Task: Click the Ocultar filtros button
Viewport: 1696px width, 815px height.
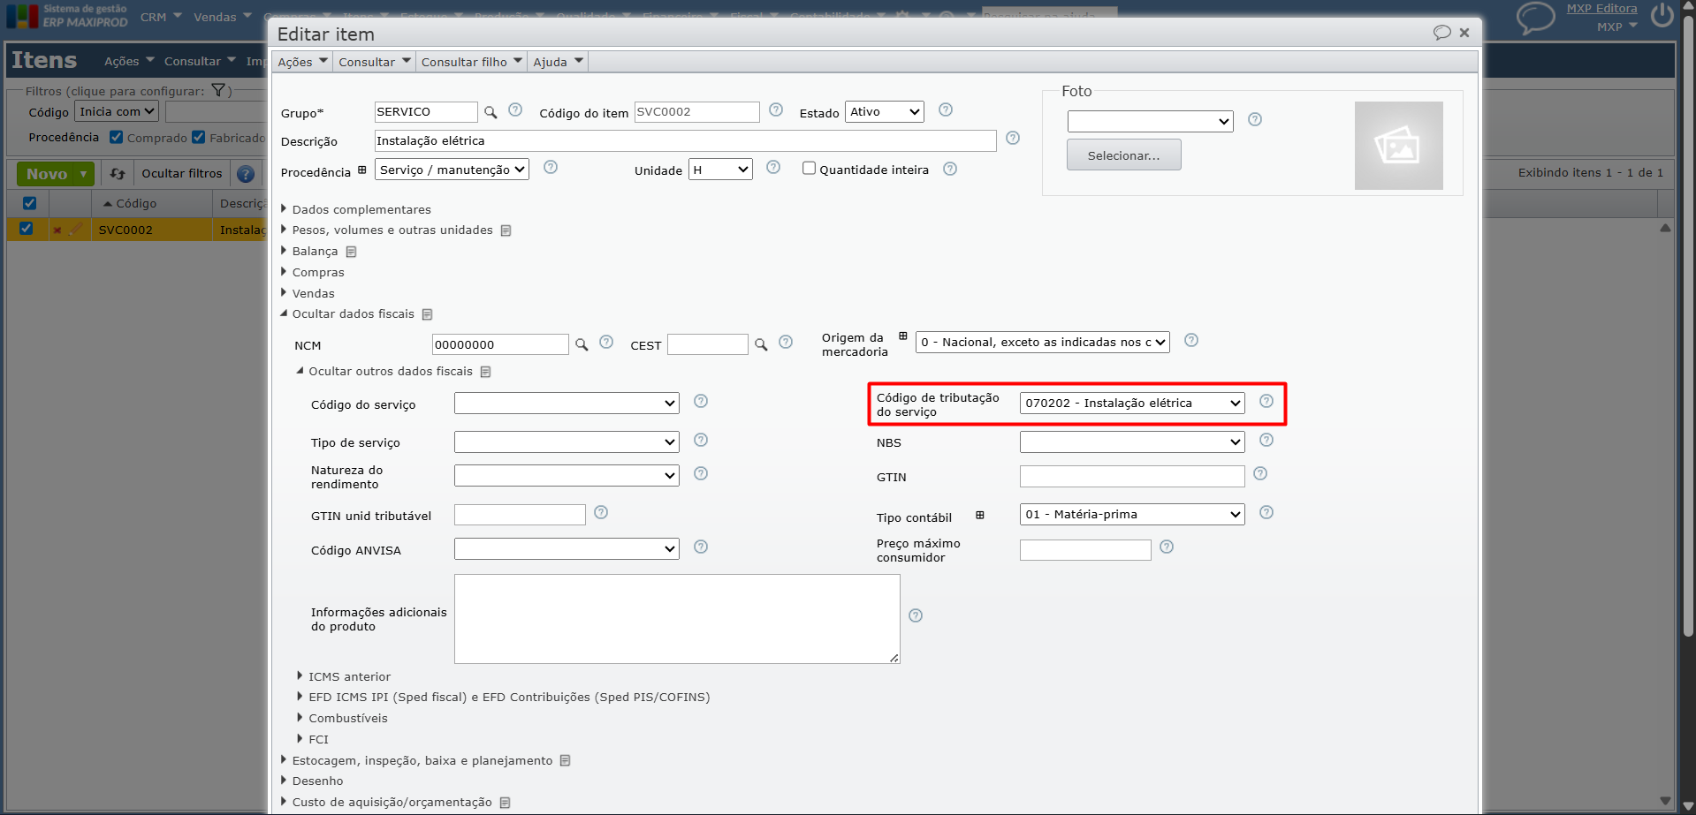Action: [x=182, y=174]
